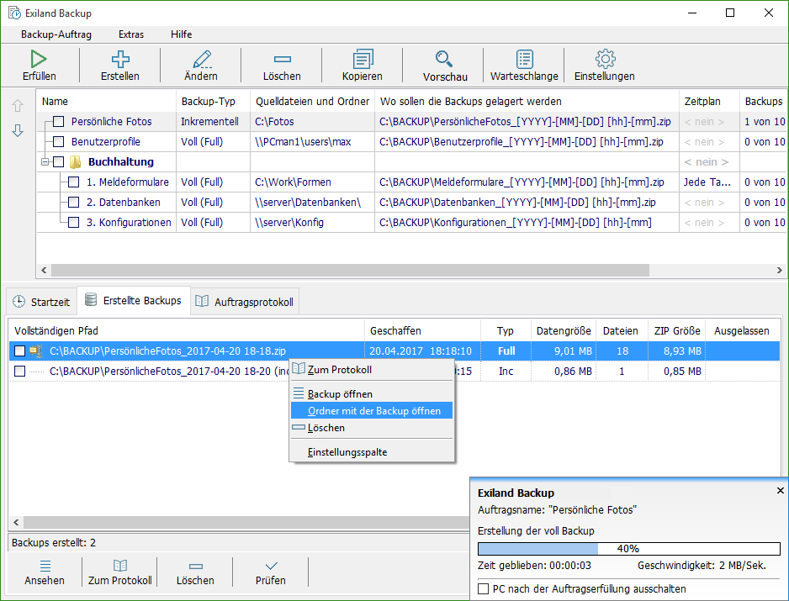Close the Exiland Backup progress popup
This screenshot has height=601, width=789.
point(781,490)
